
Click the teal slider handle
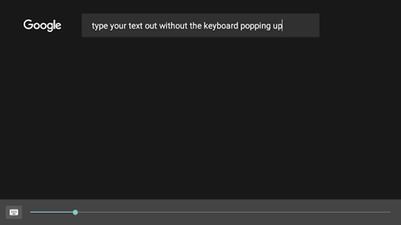pos(75,212)
